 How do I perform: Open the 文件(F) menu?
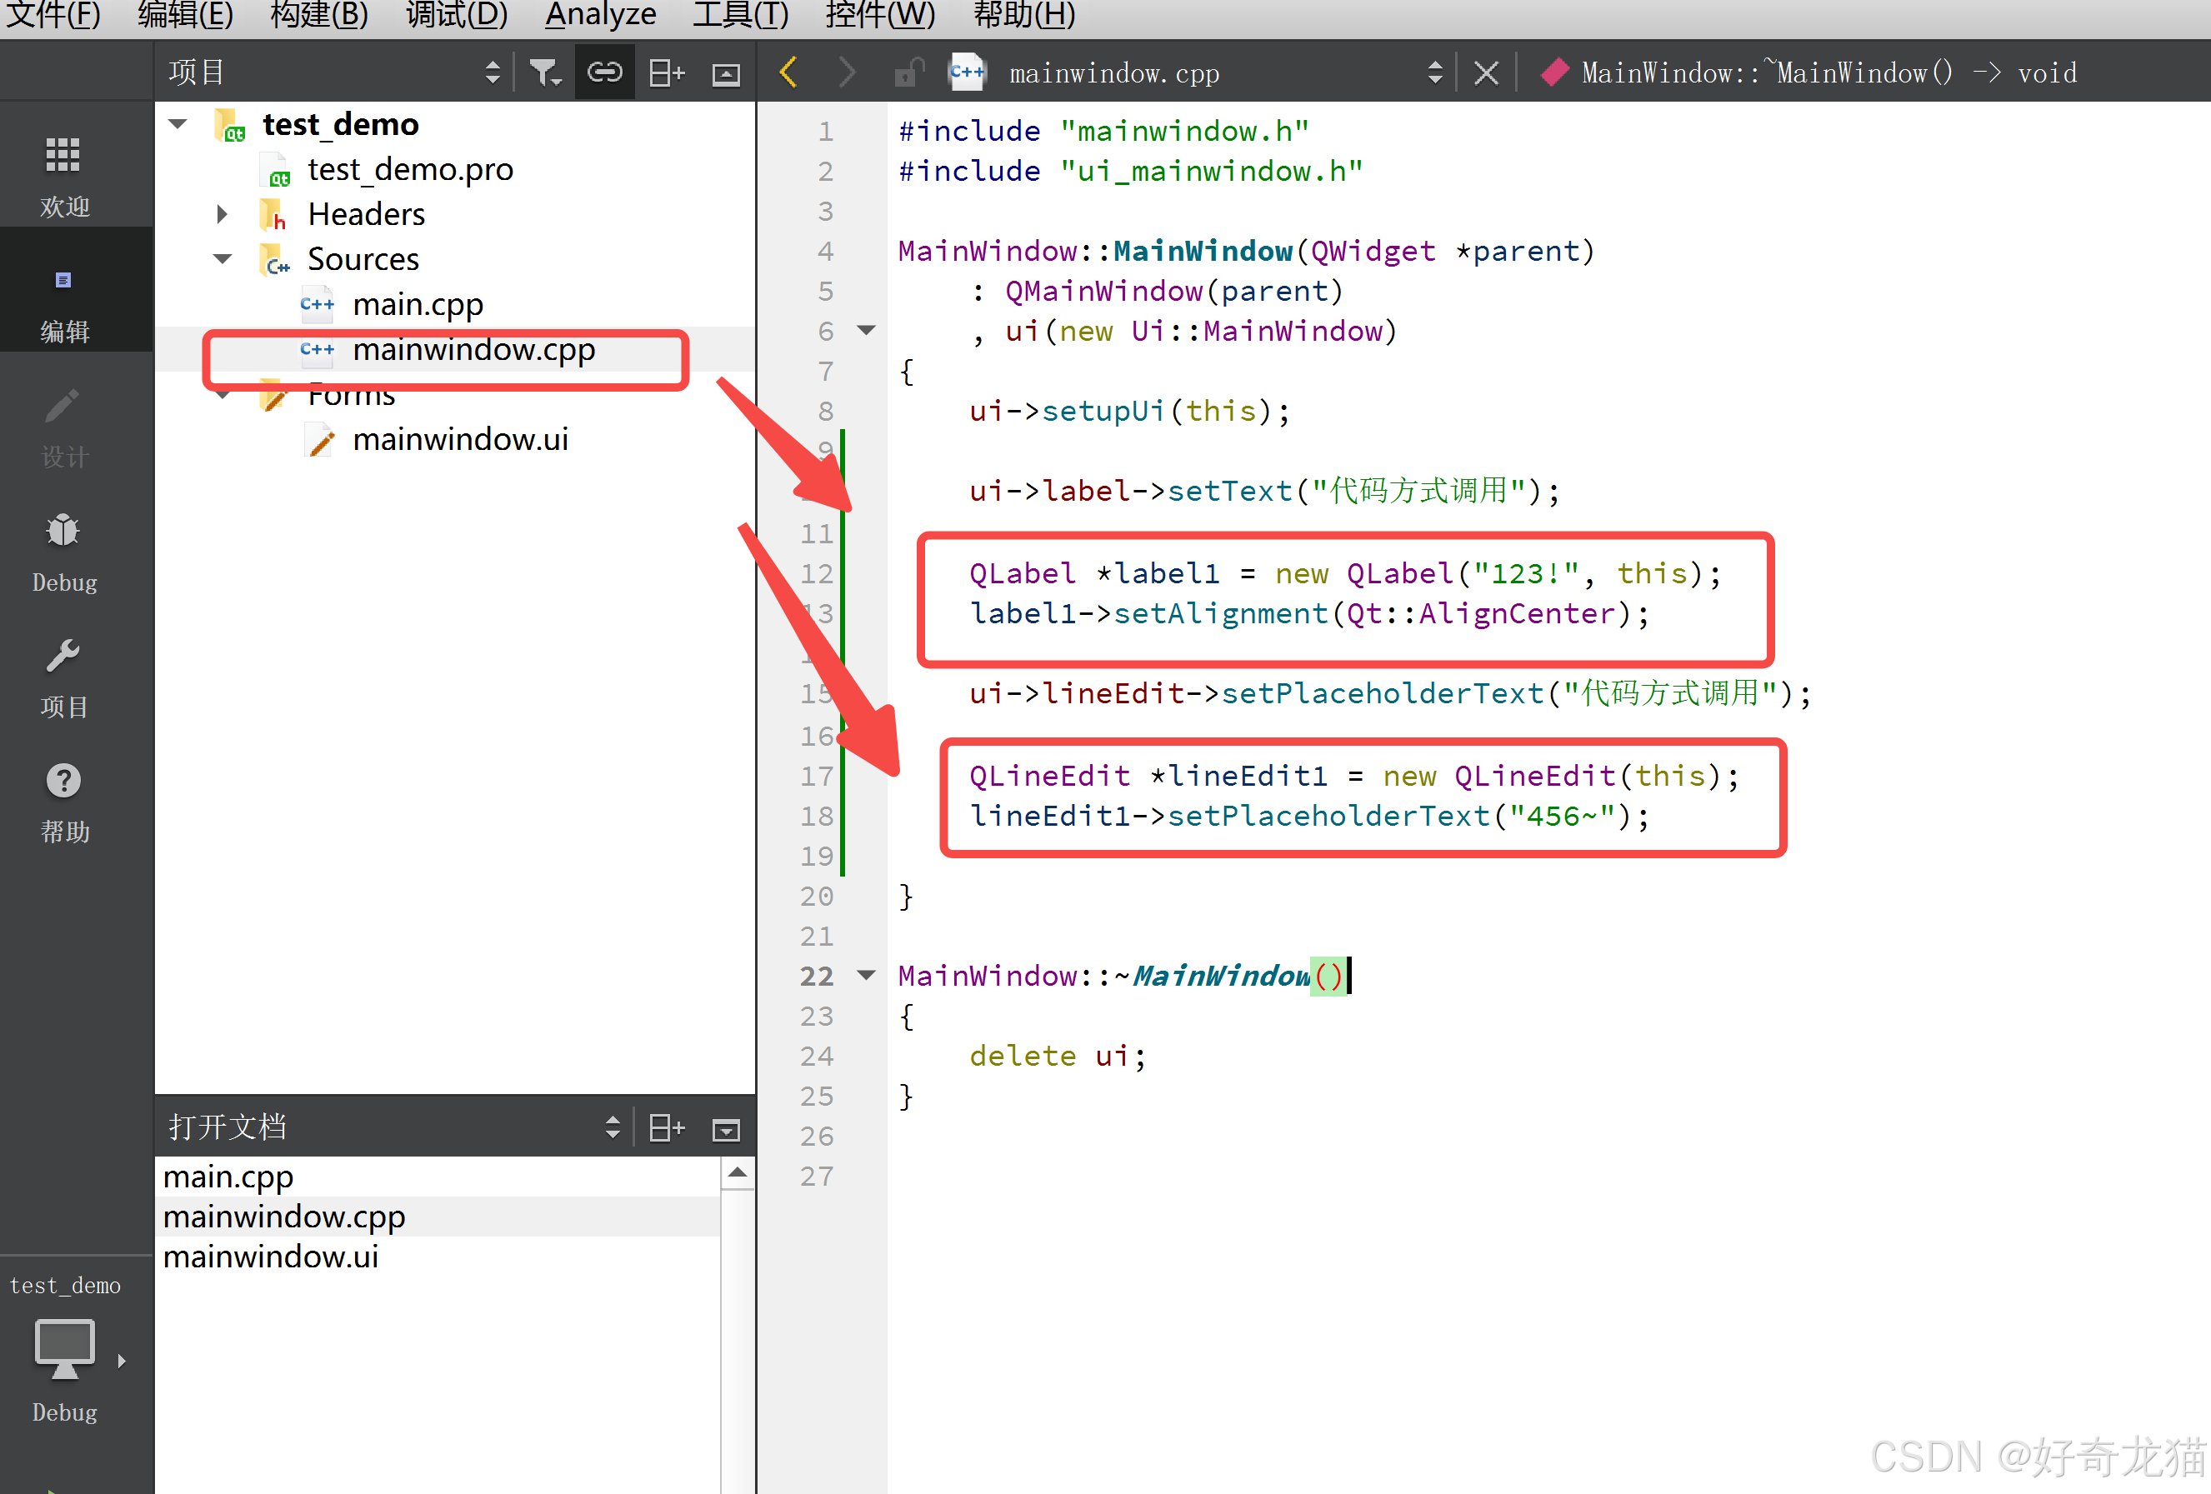[x=53, y=15]
